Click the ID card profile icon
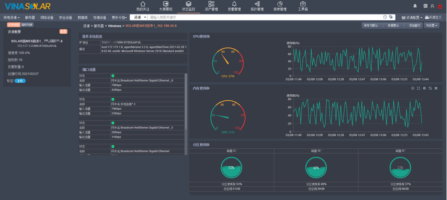 [x=426, y=6]
